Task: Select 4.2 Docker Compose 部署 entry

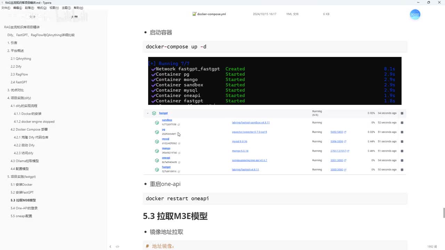Action: point(29,130)
